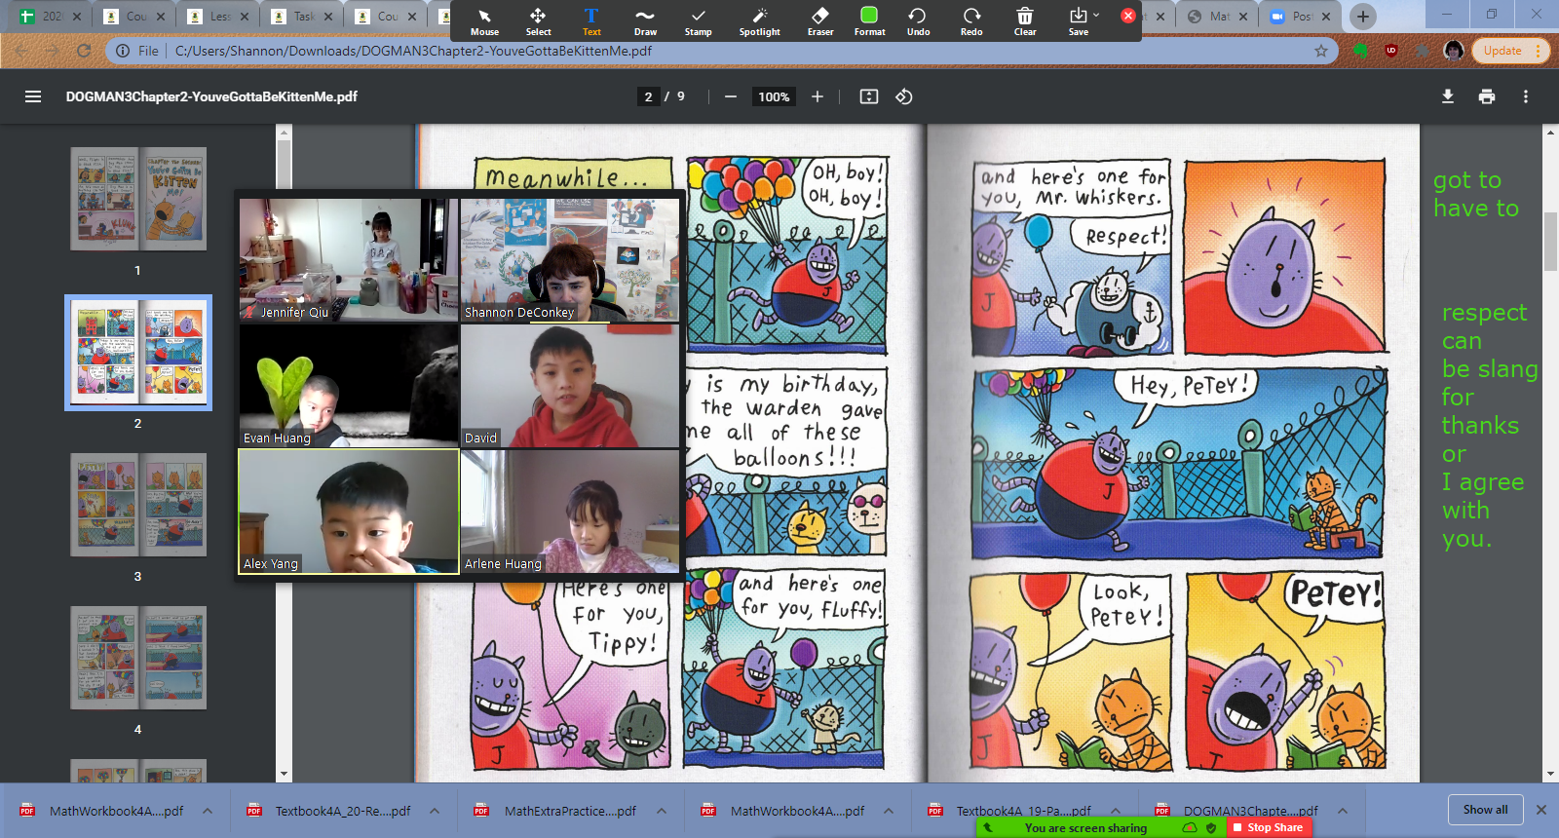Open page 1 thumbnail
This screenshot has width=1559, height=838.
(138, 199)
